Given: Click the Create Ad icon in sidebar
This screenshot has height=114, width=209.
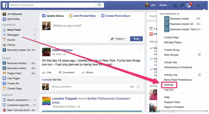Looking at the screenshot, I should point(4,83).
